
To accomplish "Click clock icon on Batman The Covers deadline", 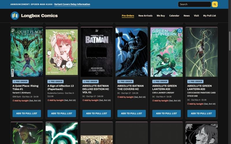I will point(118,97).
